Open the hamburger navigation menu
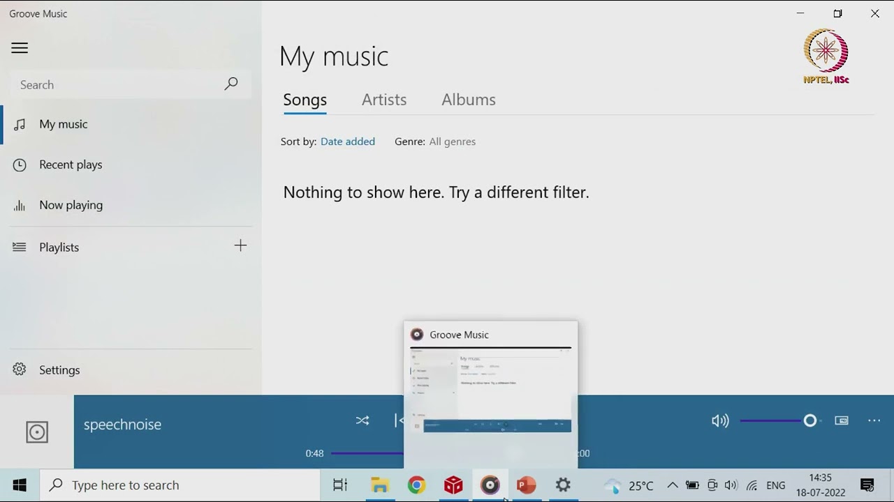 point(20,48)
